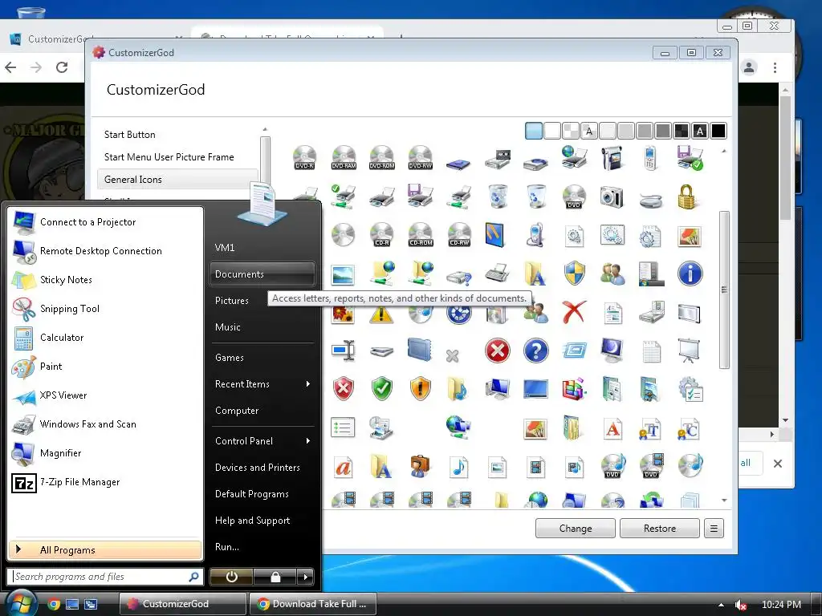Open Pictures from the Start menu
Image resolution: width=822 pixels, height=616 pixels.
click(232, 301)
